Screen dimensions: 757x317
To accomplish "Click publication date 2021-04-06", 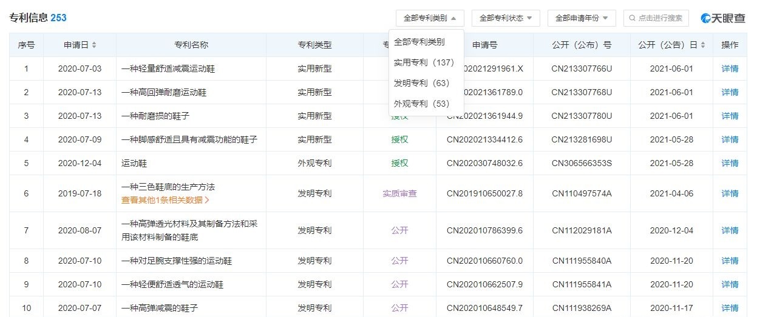I will coord(671,193).
